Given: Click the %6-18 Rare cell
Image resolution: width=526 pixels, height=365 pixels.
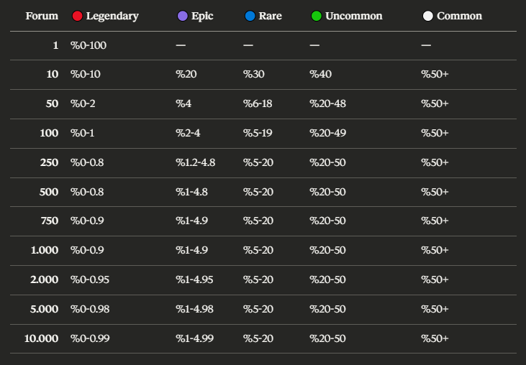Looking at the screenshot, I should [x=258, y=103].
